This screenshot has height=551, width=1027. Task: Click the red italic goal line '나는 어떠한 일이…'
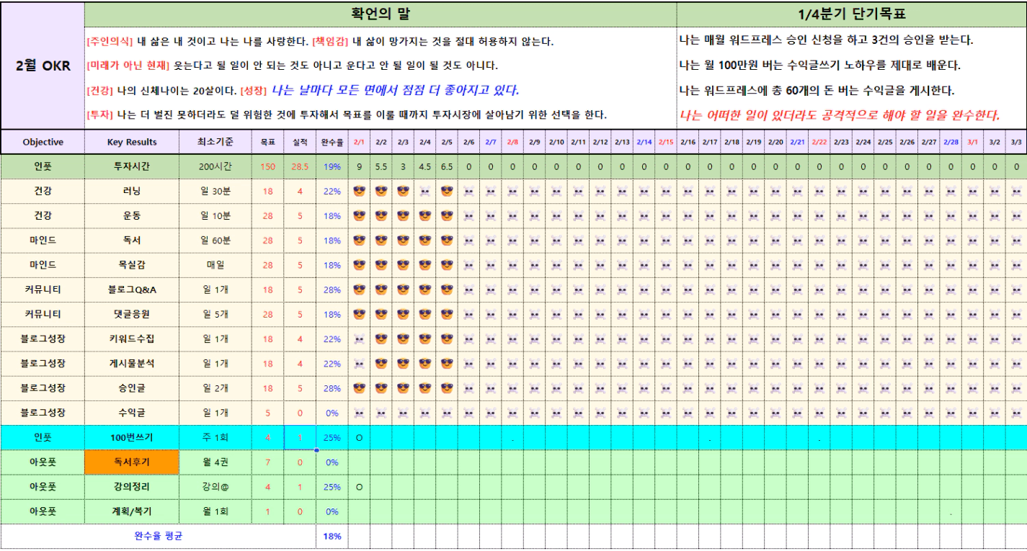pos(840,115)
